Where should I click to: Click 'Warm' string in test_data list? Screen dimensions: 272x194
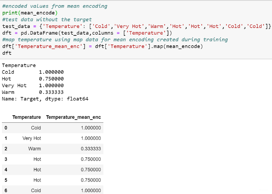pos(157,26)
